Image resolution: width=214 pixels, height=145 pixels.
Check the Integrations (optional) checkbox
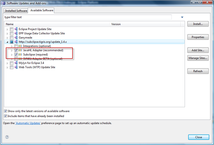point(16,46)
